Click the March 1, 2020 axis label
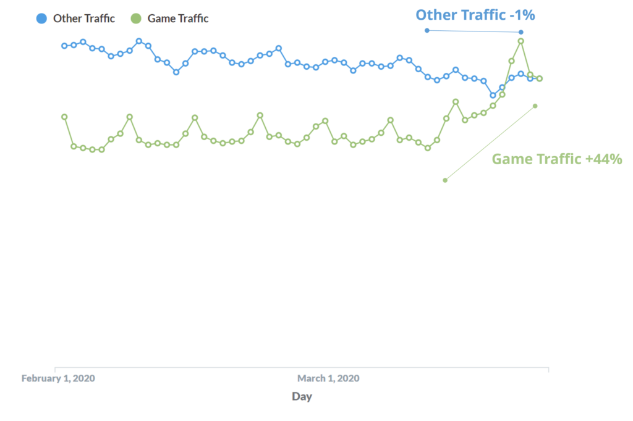633x421 pixels. pos(328,378)
